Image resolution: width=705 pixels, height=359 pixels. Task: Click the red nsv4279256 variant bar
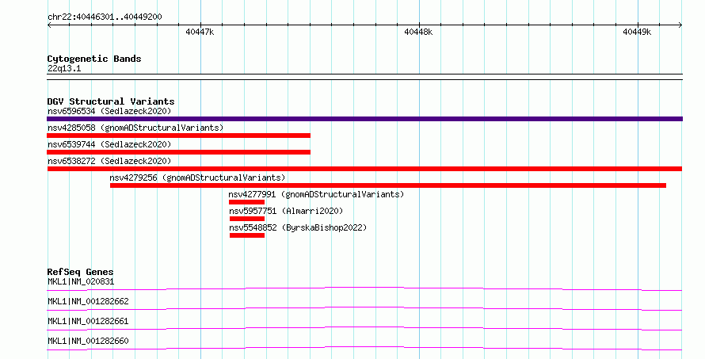click(x=388, y=185)
